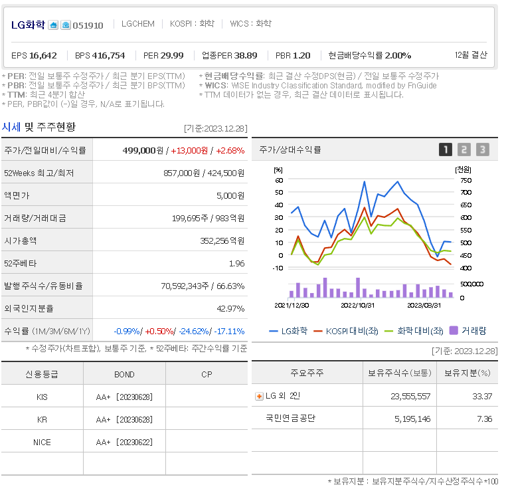Click the red KOSPI대비 legend swatch
This screenshot has height=489, width=508.
318,331
